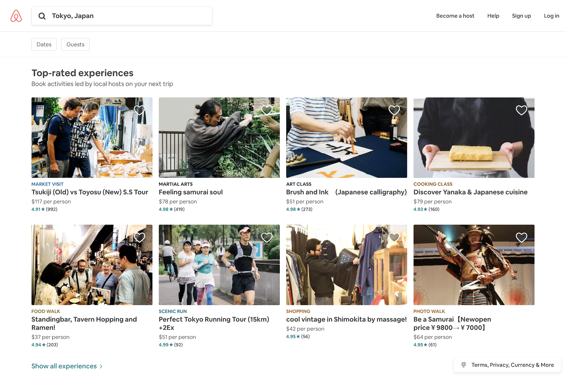
Task: Open the Guests filter
Action: (x=75, y=44)
